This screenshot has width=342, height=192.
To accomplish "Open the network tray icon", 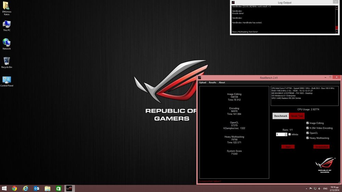I will click(315, 189).
